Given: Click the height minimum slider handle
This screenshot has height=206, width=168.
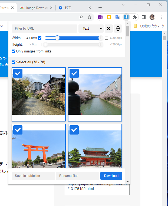Looking at the screenshot, I should (45, 44).
